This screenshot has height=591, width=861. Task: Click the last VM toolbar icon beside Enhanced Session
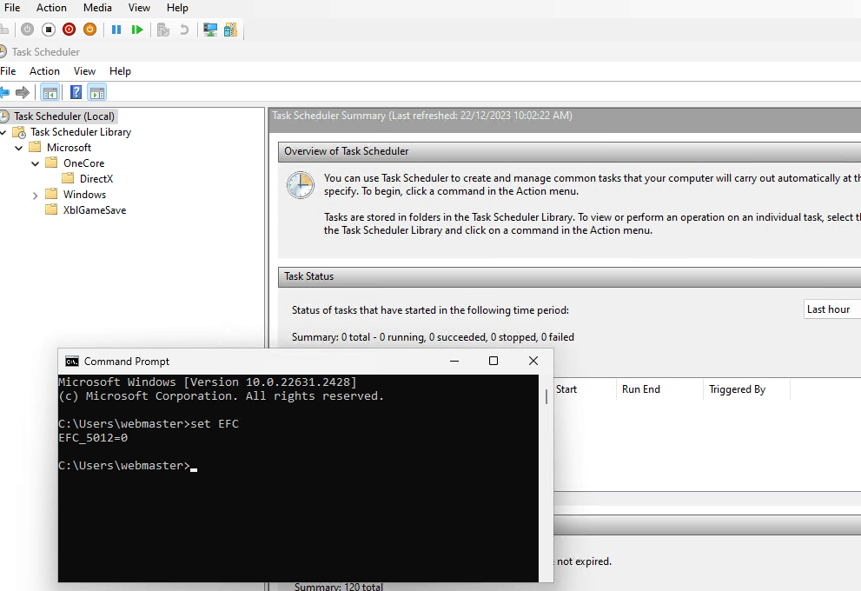pyautogui.click(x=230, y=30)
